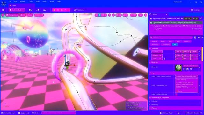The width and height of the screenshot is (204, 115).
Task: Open the Edit menu
Action: click(x=16, y=2)
